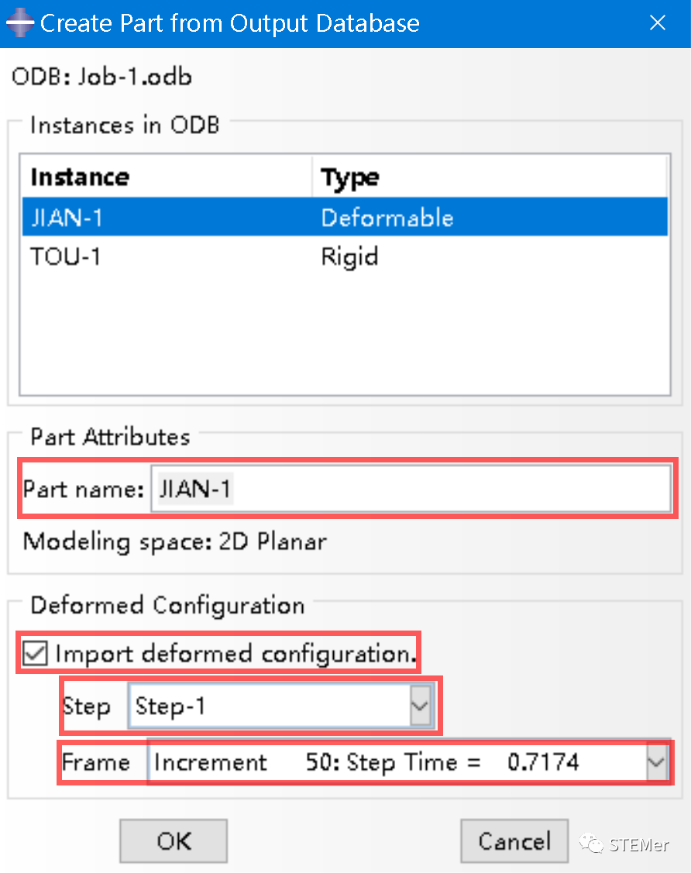Select the TOU-1 instance in the list

[x=66, y=256]
